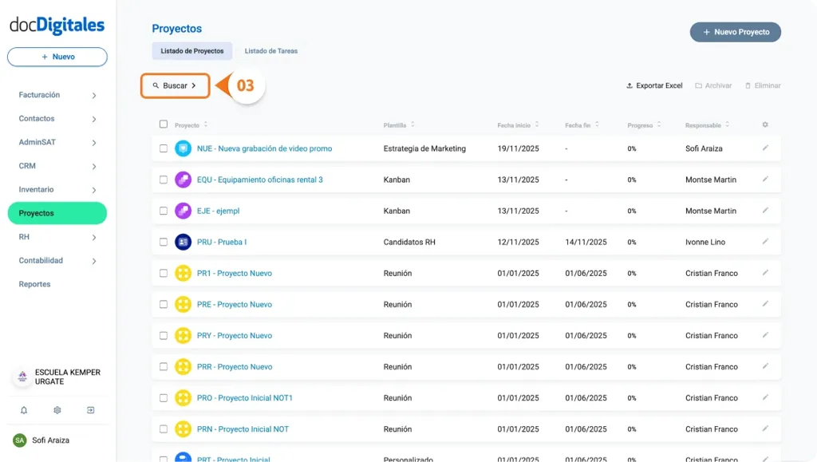Check the checkbox for NUE project row
817x462 pixels.
pos(164,148)
